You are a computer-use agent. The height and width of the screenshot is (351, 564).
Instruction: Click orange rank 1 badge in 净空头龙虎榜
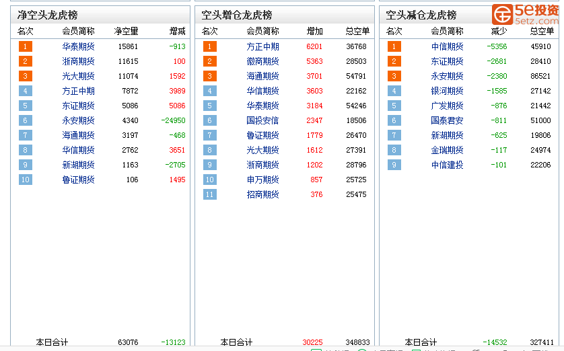point(25,46)
